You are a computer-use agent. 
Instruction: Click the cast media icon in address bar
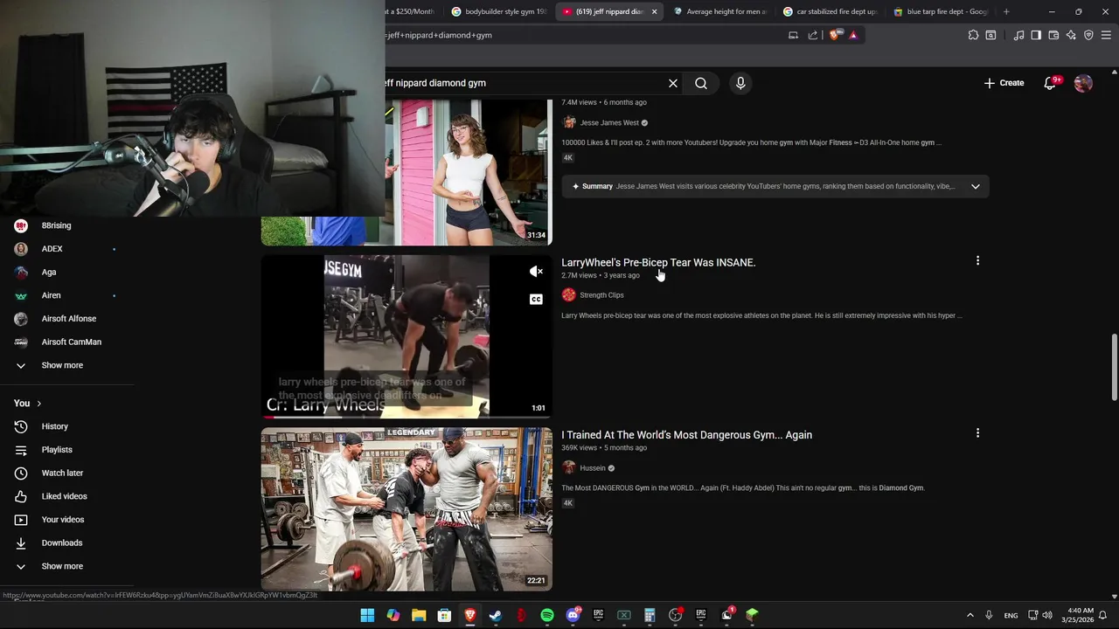coord(793,35)
